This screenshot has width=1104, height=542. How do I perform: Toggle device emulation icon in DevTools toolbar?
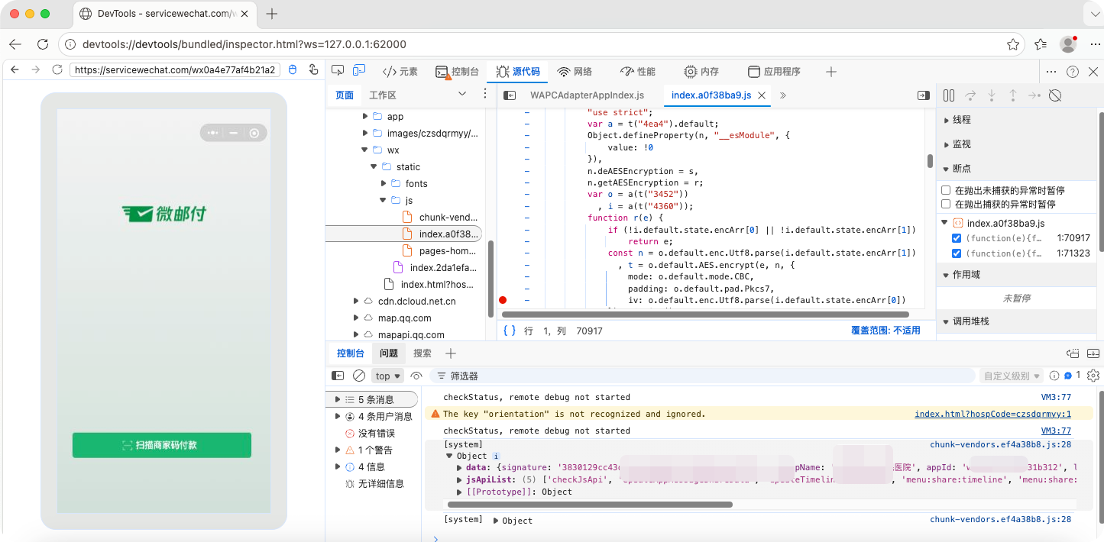(359, 71)
